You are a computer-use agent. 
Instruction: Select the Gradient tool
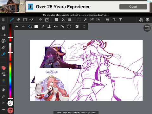pos(69,20)
